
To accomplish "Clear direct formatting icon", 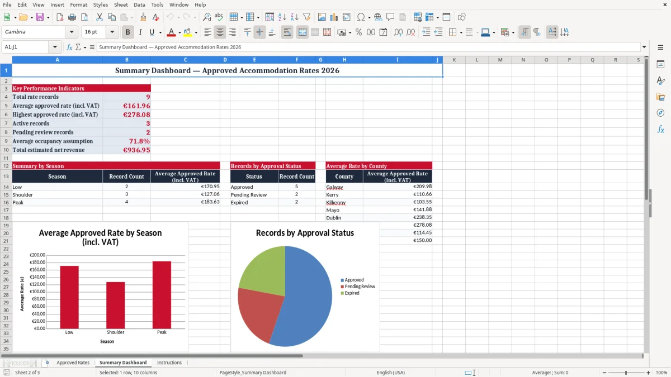I will click(155, 17).
